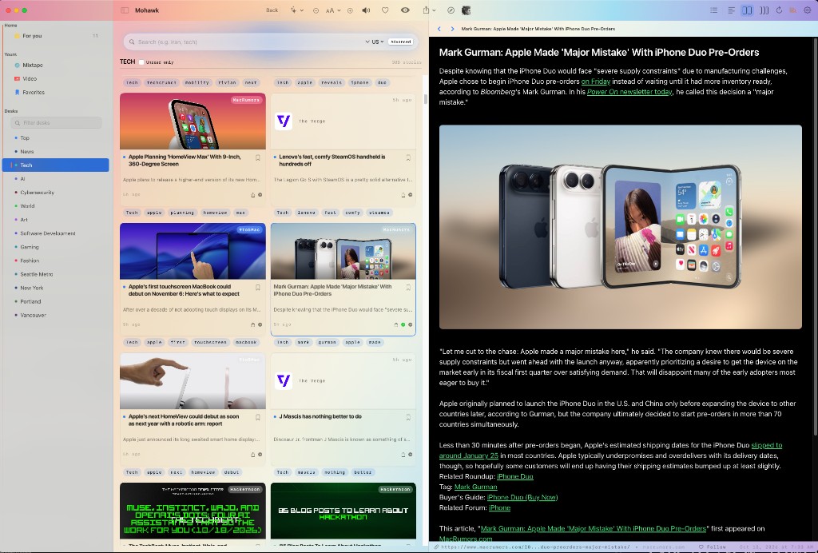Favorite this story with the heart icon
The image size is (818, 553).
(385, 10)
